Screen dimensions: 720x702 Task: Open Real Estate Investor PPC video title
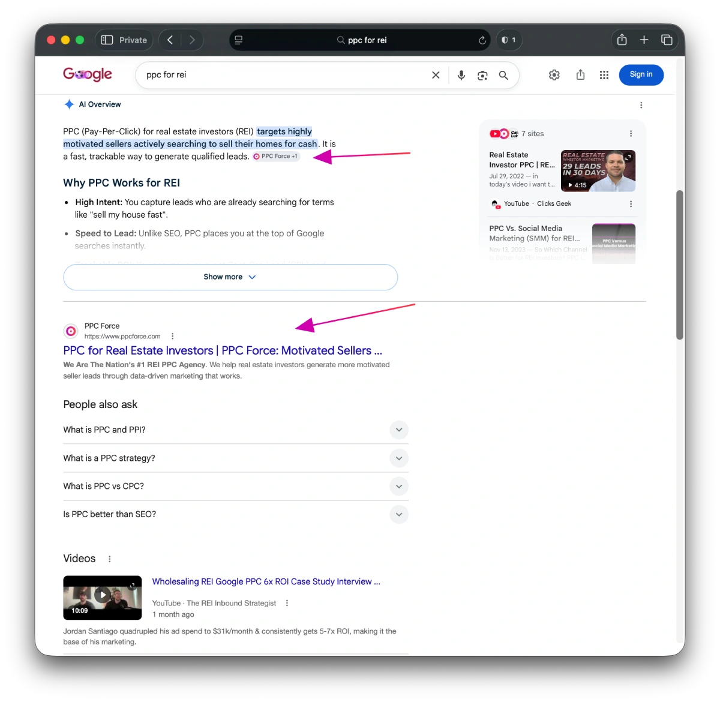[522, 160]
